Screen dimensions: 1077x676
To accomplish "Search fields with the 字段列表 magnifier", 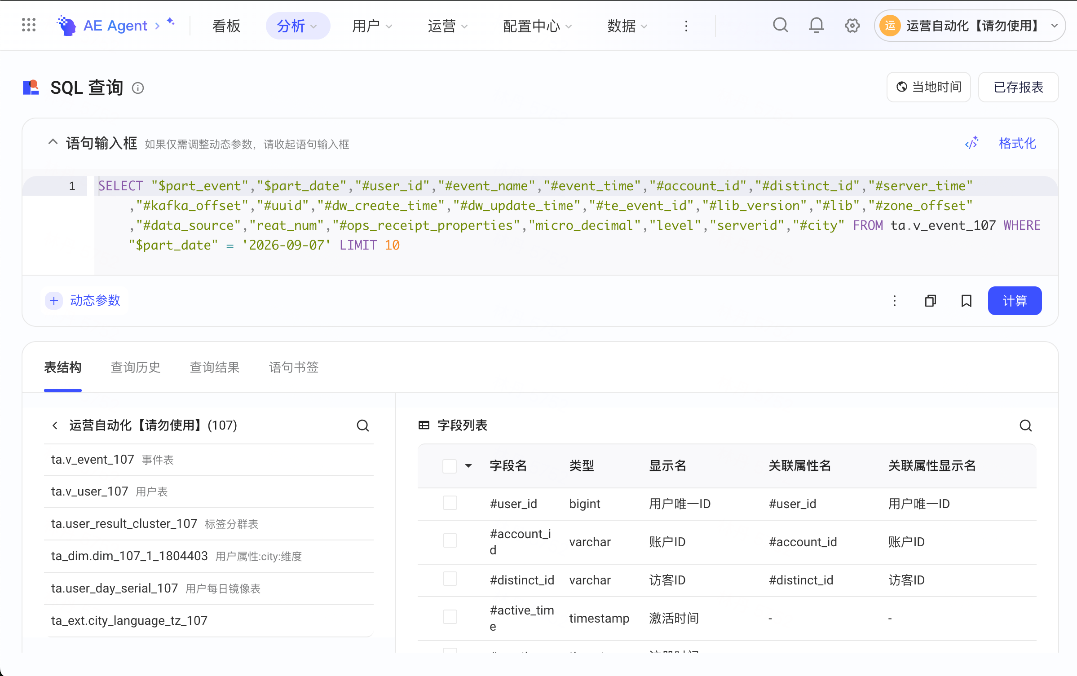I will click(x=1025, y=425).
